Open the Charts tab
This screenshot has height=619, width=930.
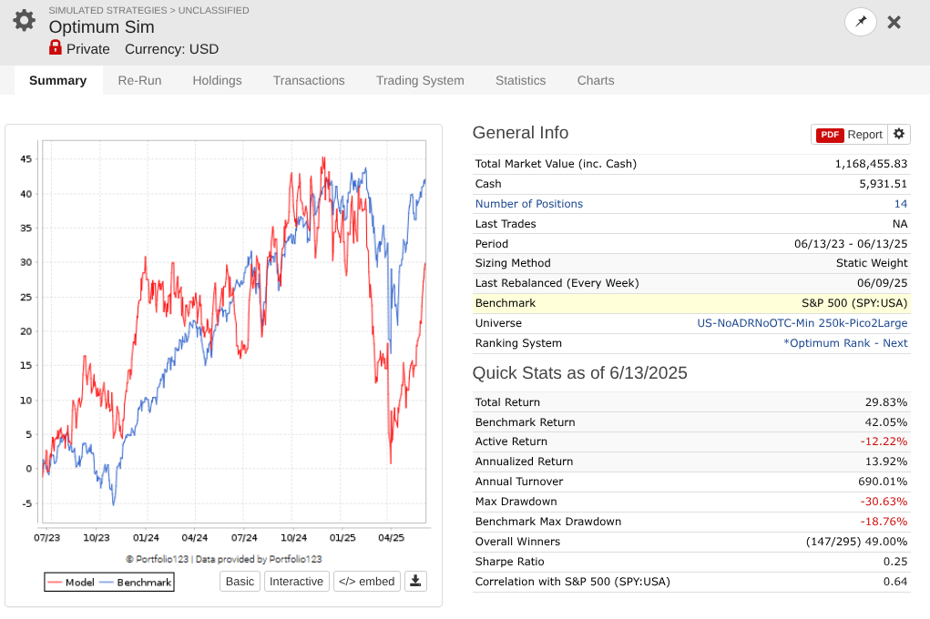(596, 81)
